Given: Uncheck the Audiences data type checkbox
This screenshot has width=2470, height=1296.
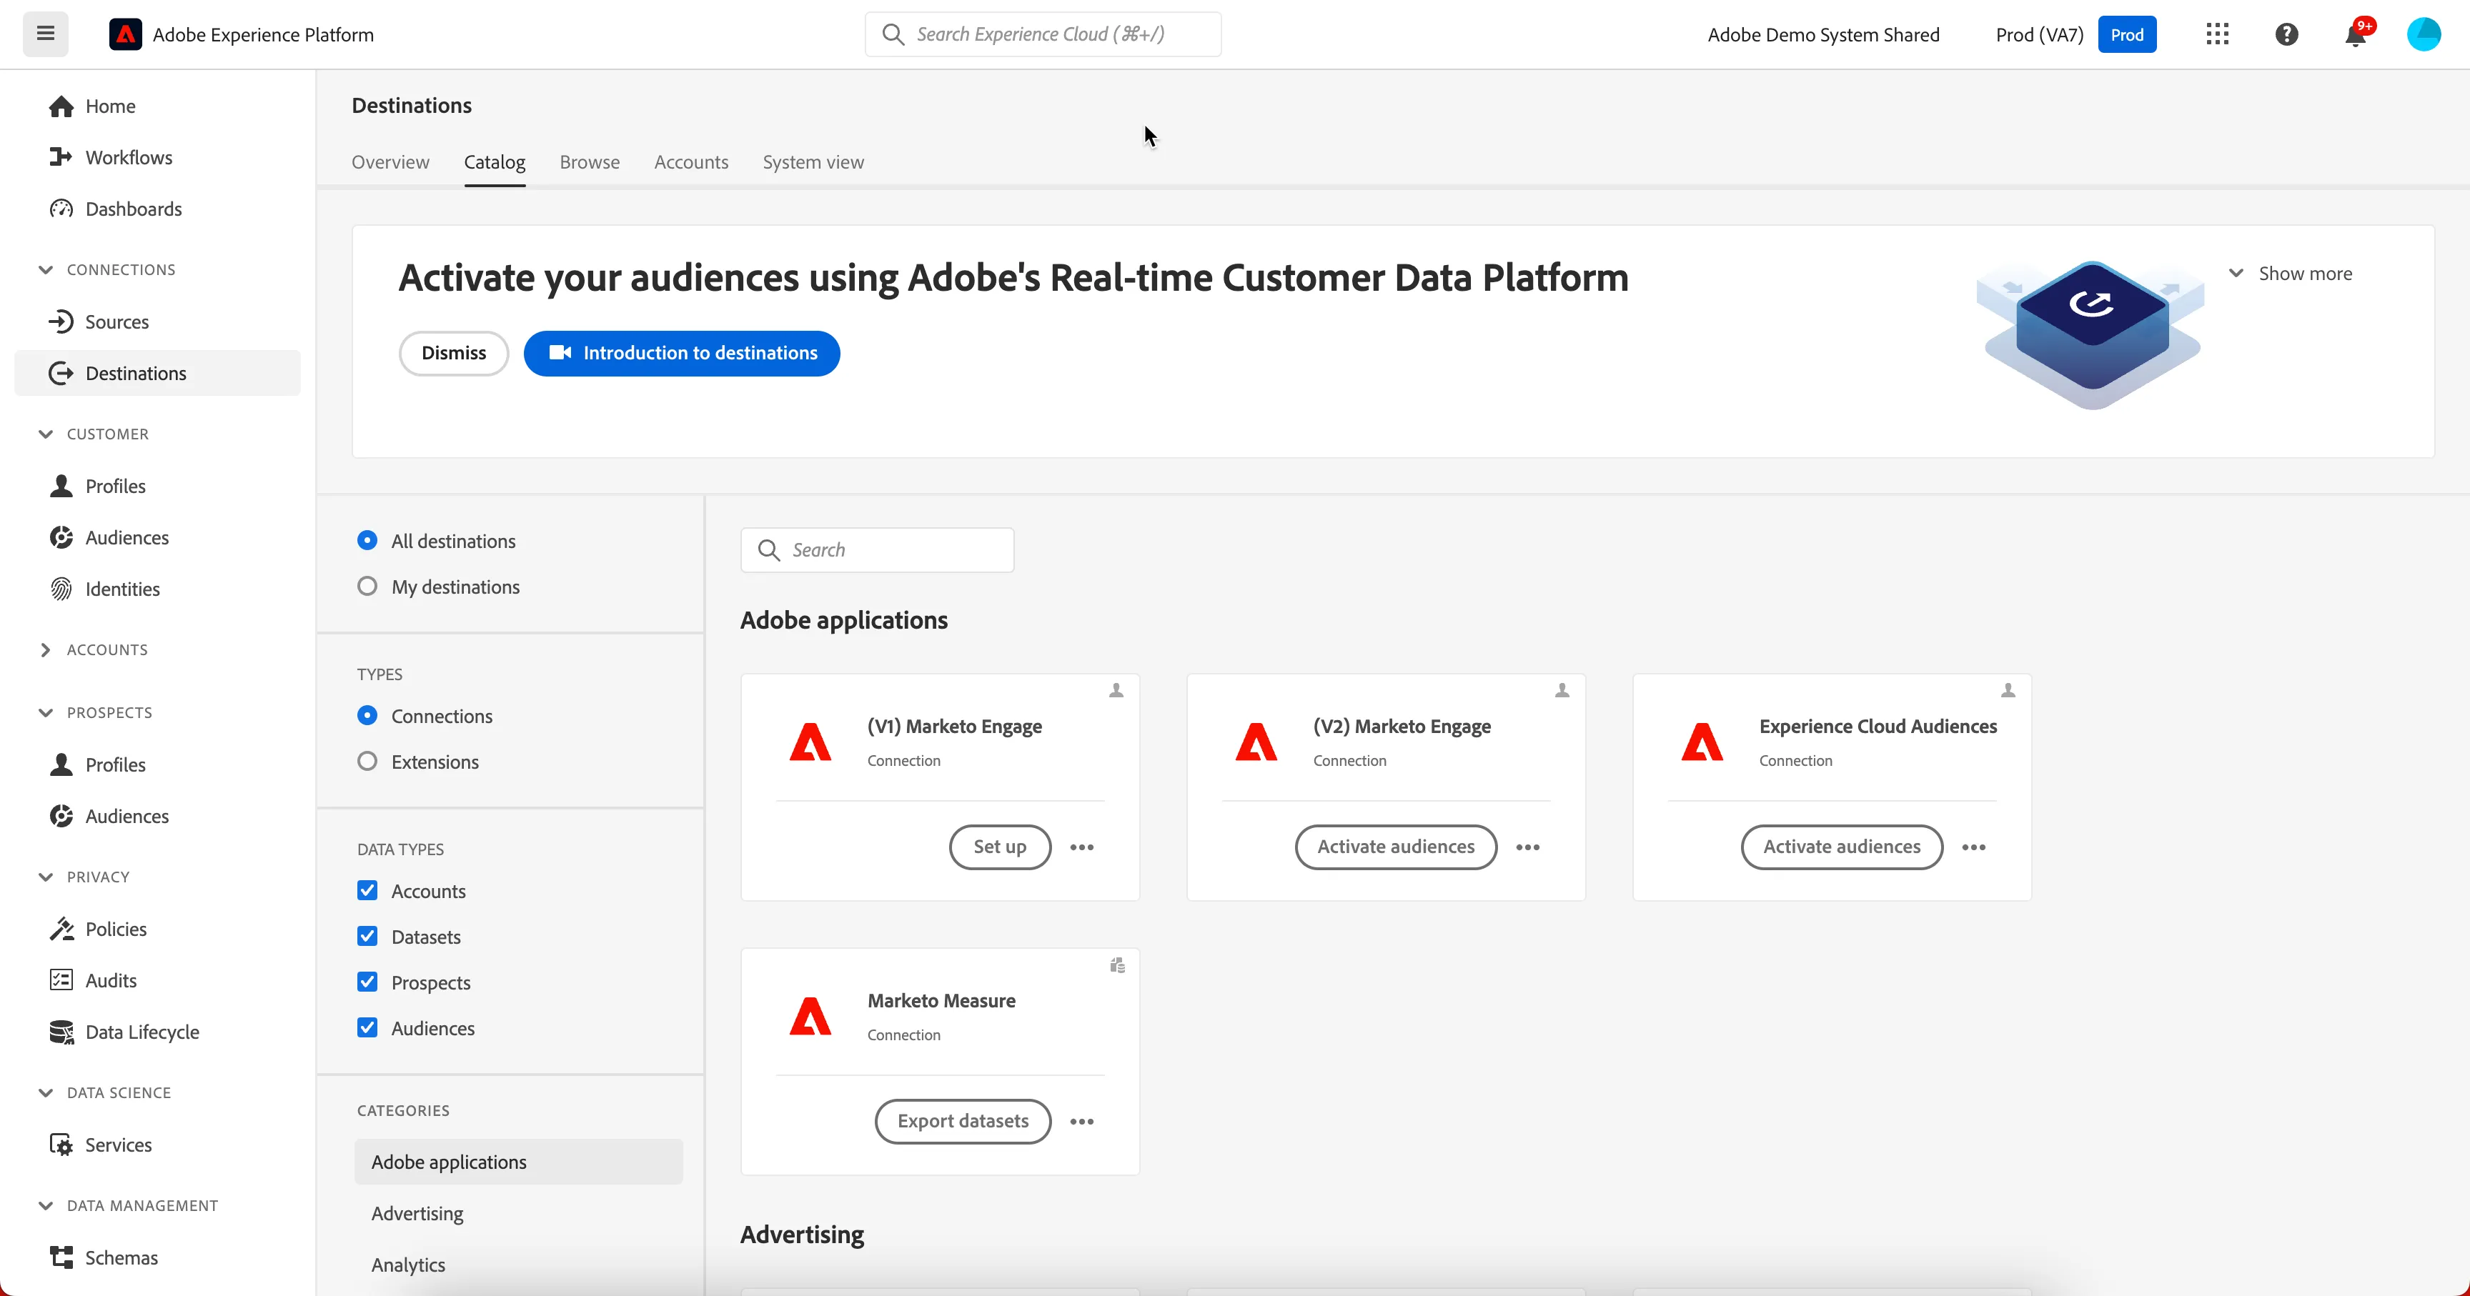Looking at the screenshot, I should coord(367,1029).
